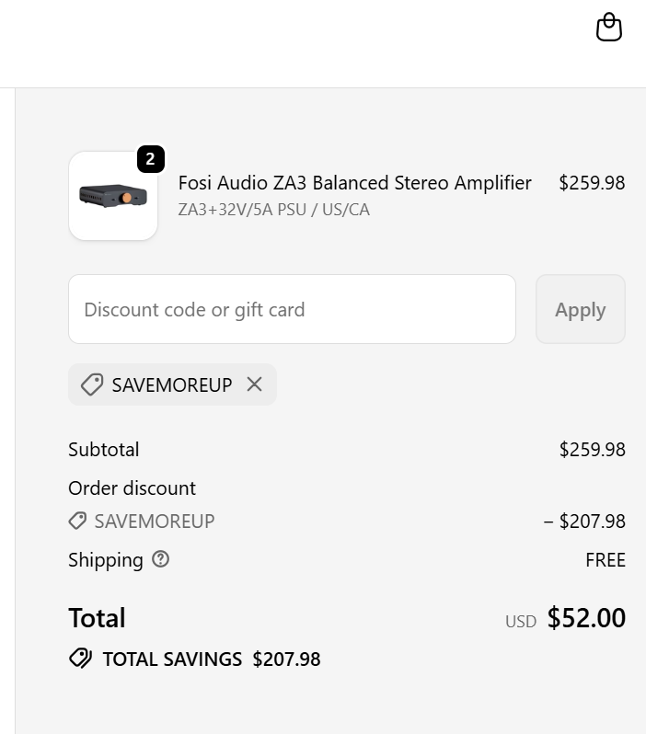
Task: Remove the SAVEMOREUP discount code
Action: pyautogui.click(x=255, y=384)
